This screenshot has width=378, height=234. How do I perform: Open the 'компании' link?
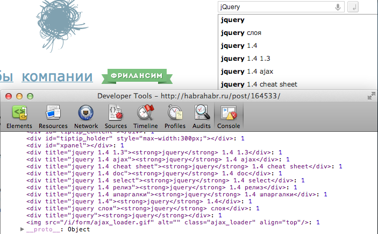tap(57, 76)
